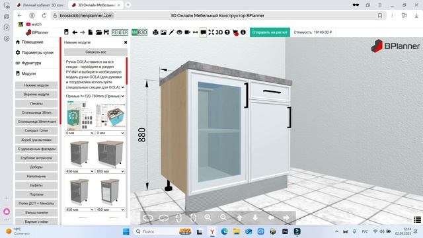Collapse the GOLA handle note expander
This screenshot has height=238, width=423.
(122, 87)
